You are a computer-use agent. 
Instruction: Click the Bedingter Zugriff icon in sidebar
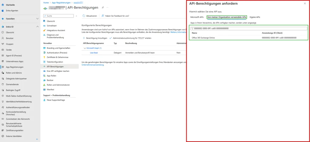click(x=3, y=90)
